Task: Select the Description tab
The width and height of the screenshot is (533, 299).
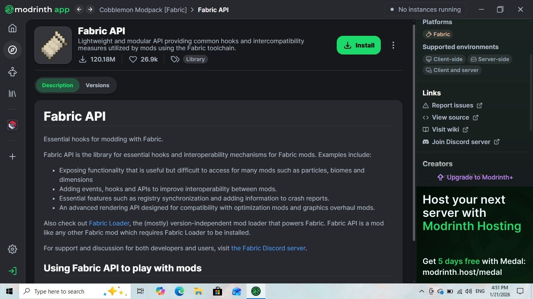Action: [58, 85]
